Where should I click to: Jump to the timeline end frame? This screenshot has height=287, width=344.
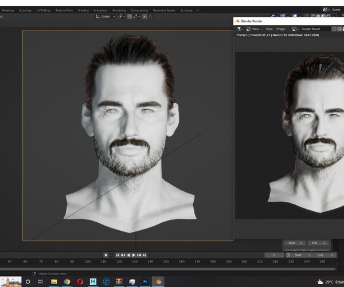tap(144, 255)
